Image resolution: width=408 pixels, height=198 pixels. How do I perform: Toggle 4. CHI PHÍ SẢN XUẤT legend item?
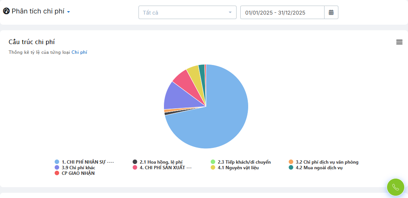point(165,168)
